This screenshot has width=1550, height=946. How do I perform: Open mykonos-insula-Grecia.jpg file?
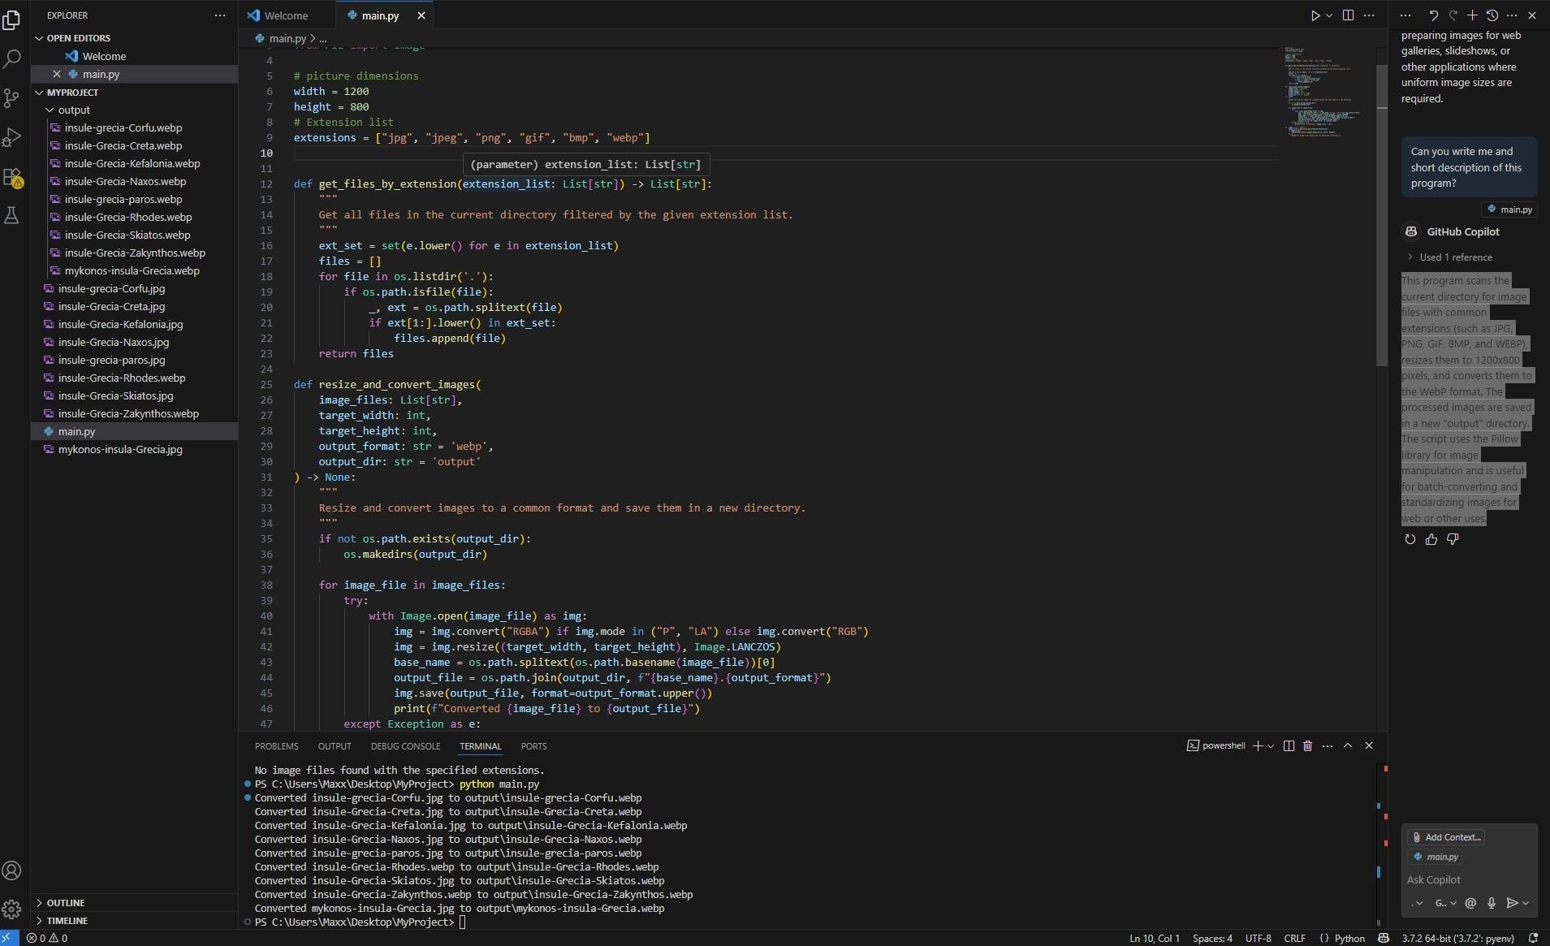click(120, 449)
